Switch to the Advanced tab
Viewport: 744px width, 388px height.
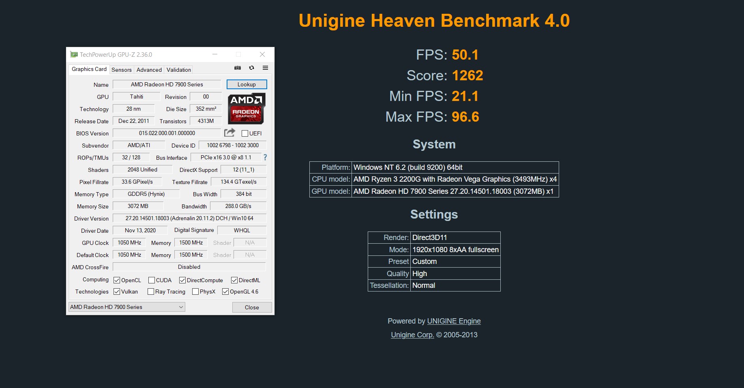(149, 70)
